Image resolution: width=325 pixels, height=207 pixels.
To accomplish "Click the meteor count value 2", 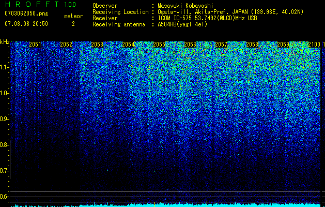I will click(73, 24).
